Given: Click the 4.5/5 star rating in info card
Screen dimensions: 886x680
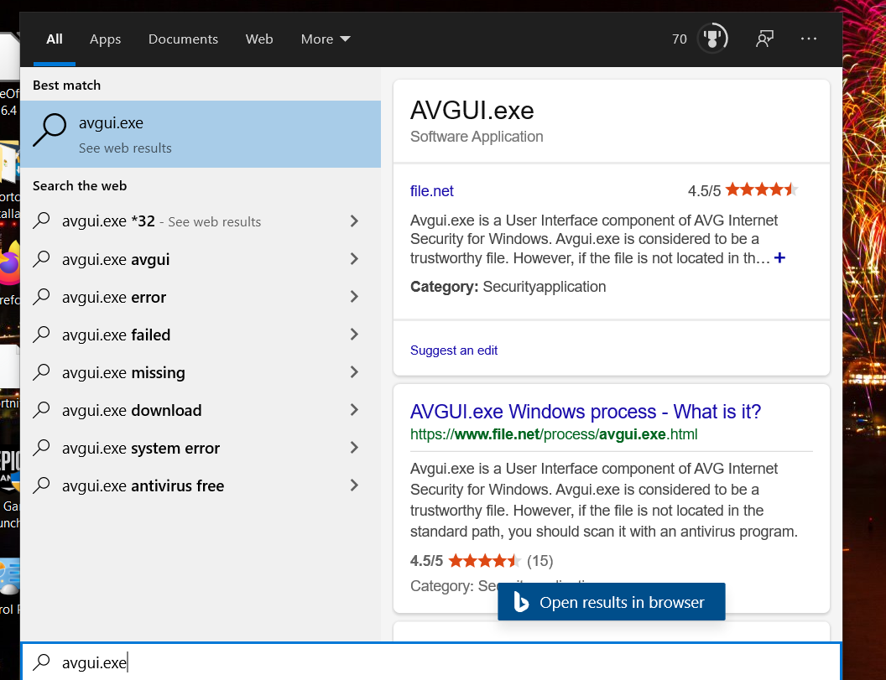Looking at the screenshot, I should click(743, 190).
